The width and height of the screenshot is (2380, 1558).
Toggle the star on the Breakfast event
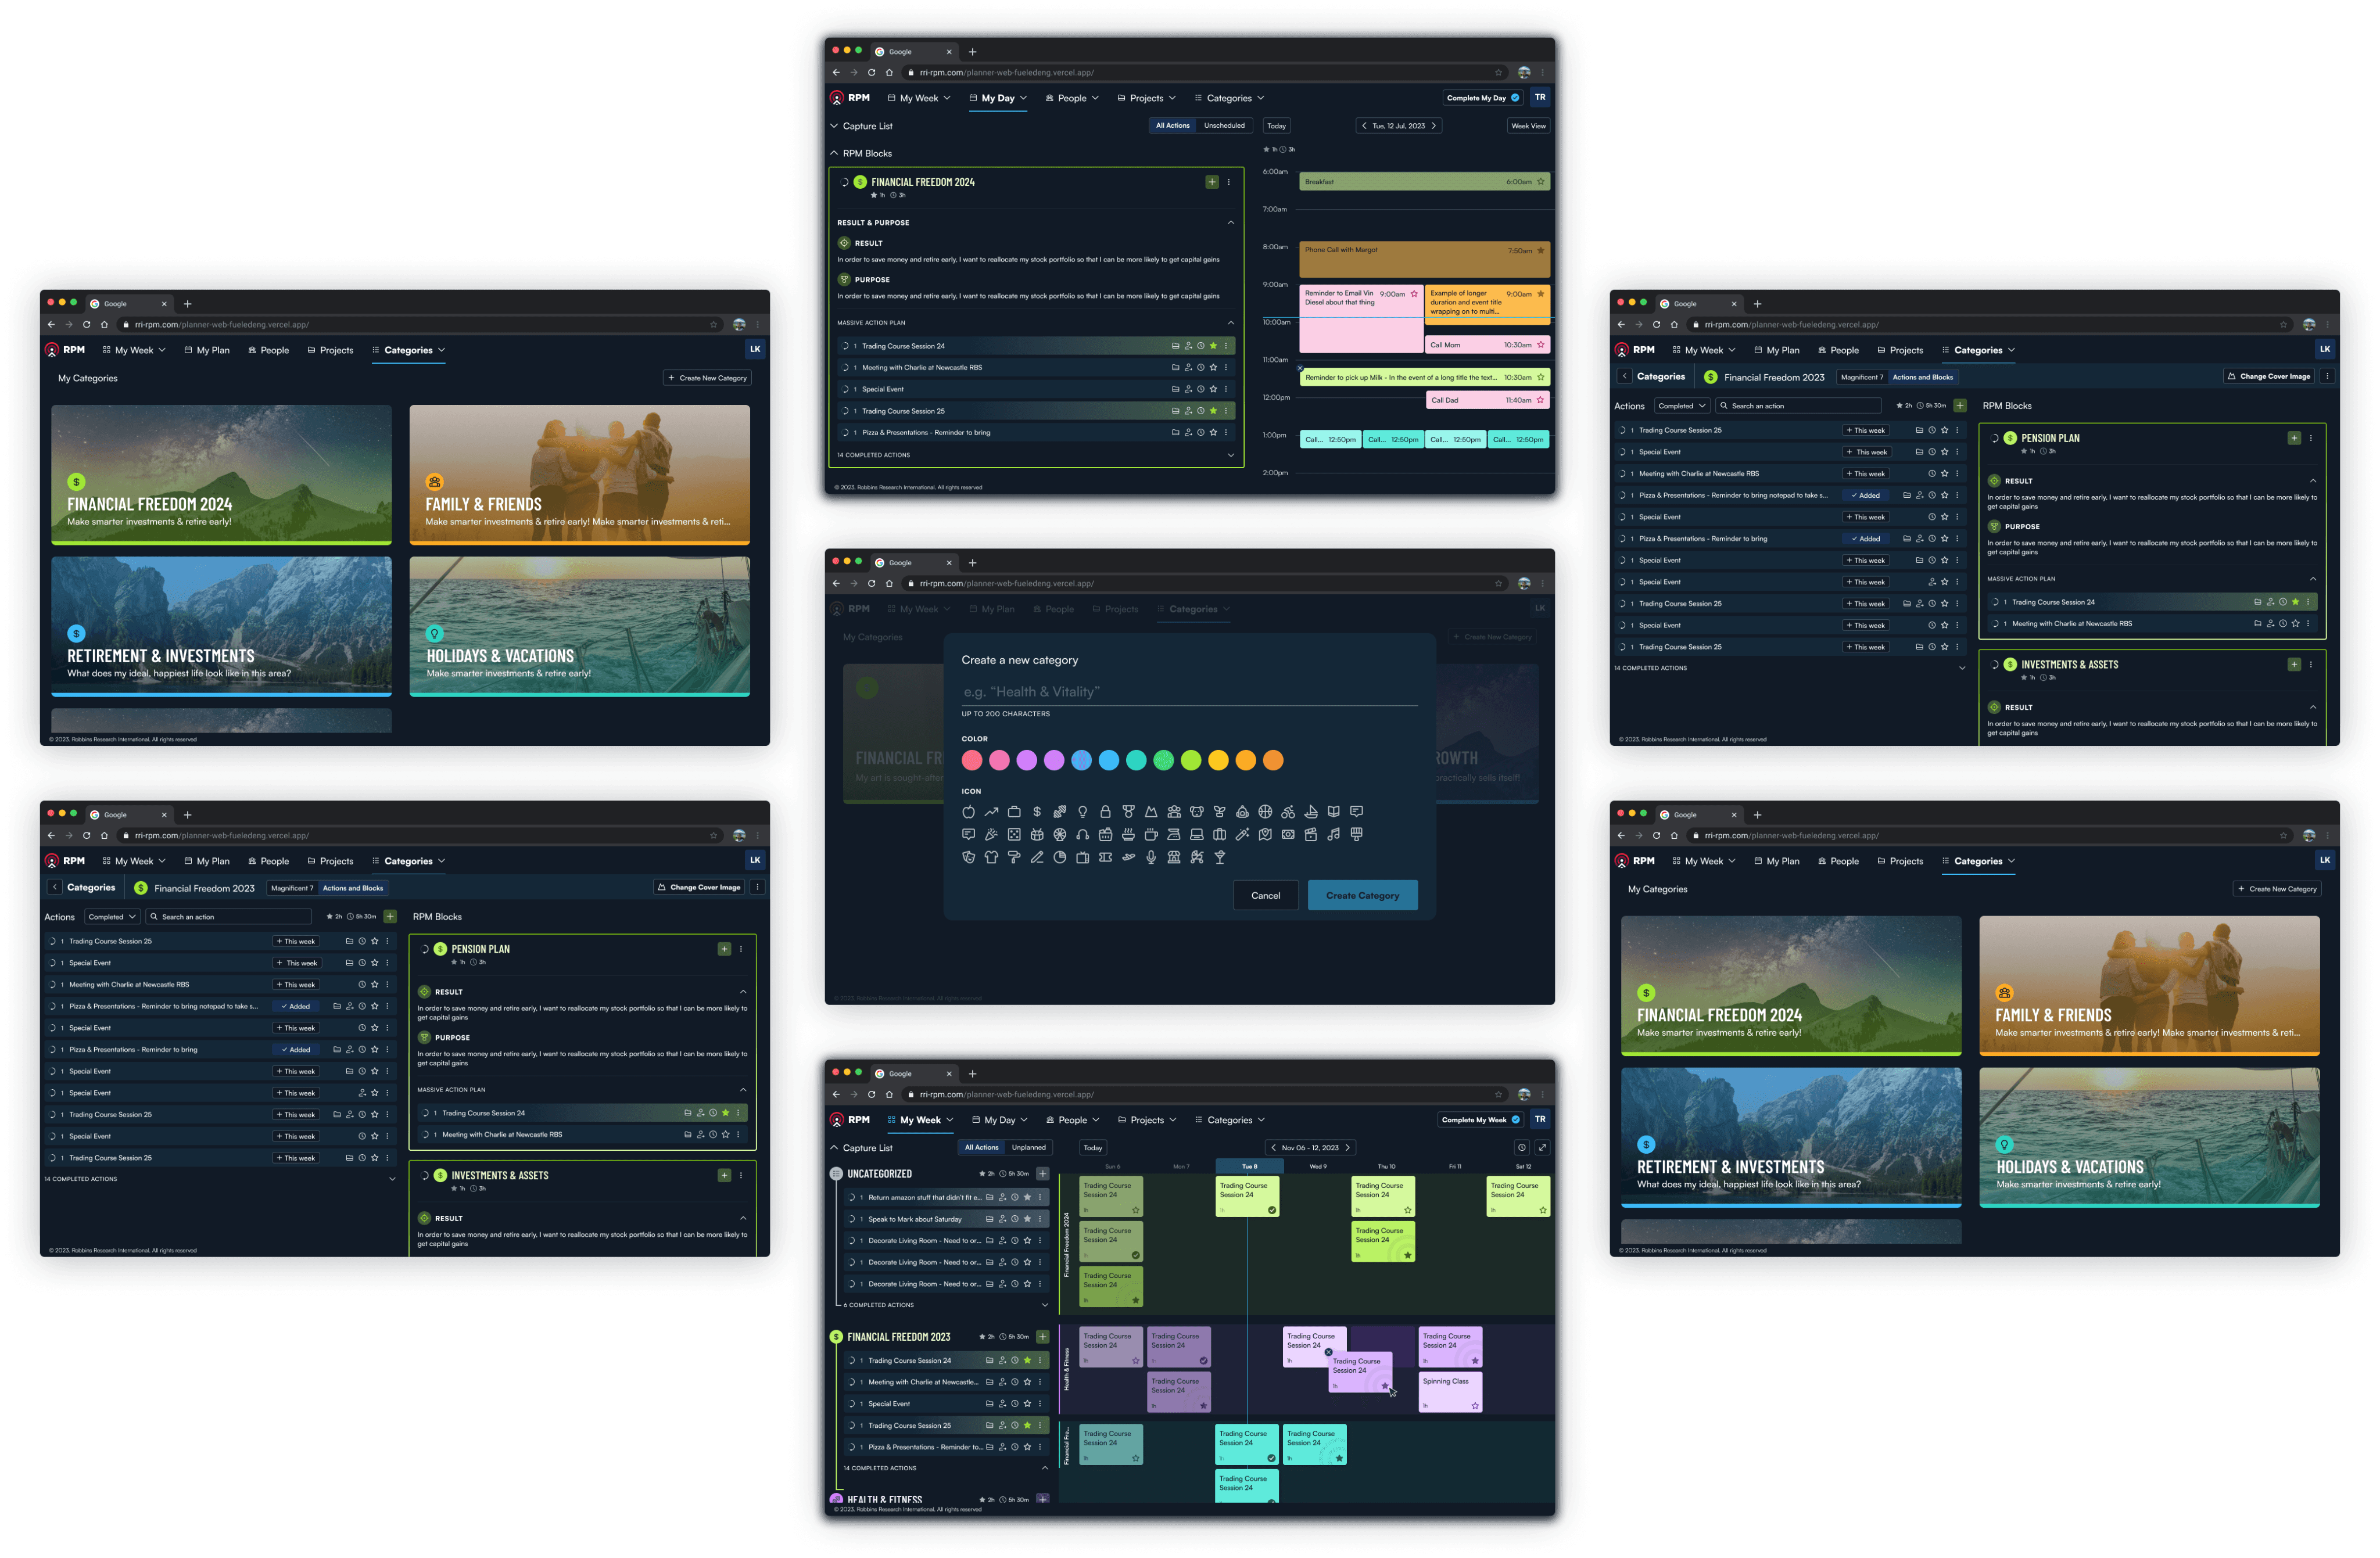[x=1541, y=182]
